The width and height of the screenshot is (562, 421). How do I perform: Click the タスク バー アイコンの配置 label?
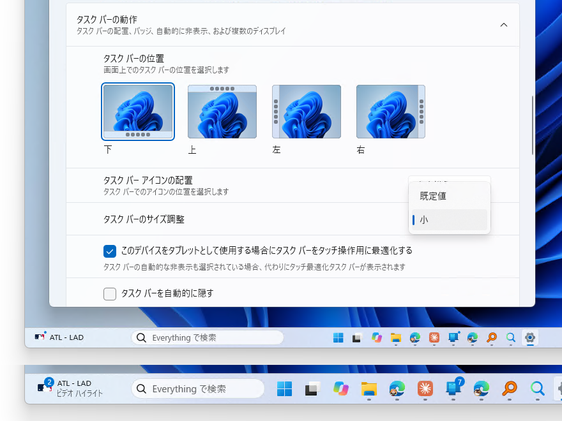pyautogui.click(x=148, y=180)
